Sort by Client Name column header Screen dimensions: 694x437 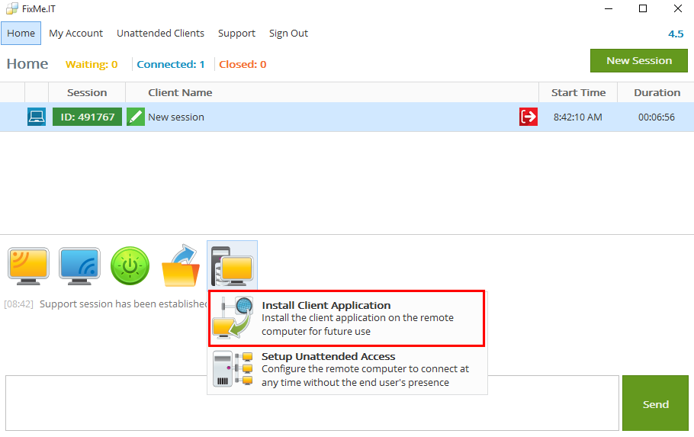(332, 92)
